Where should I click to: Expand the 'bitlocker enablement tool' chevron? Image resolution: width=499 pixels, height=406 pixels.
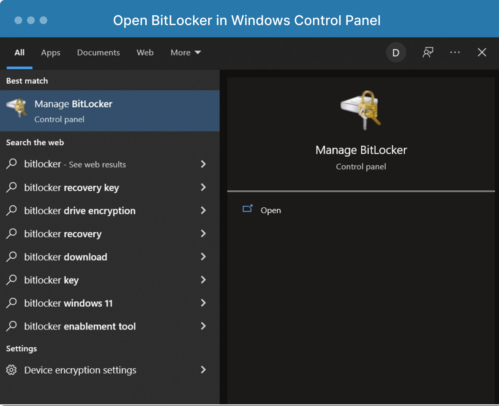[203, 326]
